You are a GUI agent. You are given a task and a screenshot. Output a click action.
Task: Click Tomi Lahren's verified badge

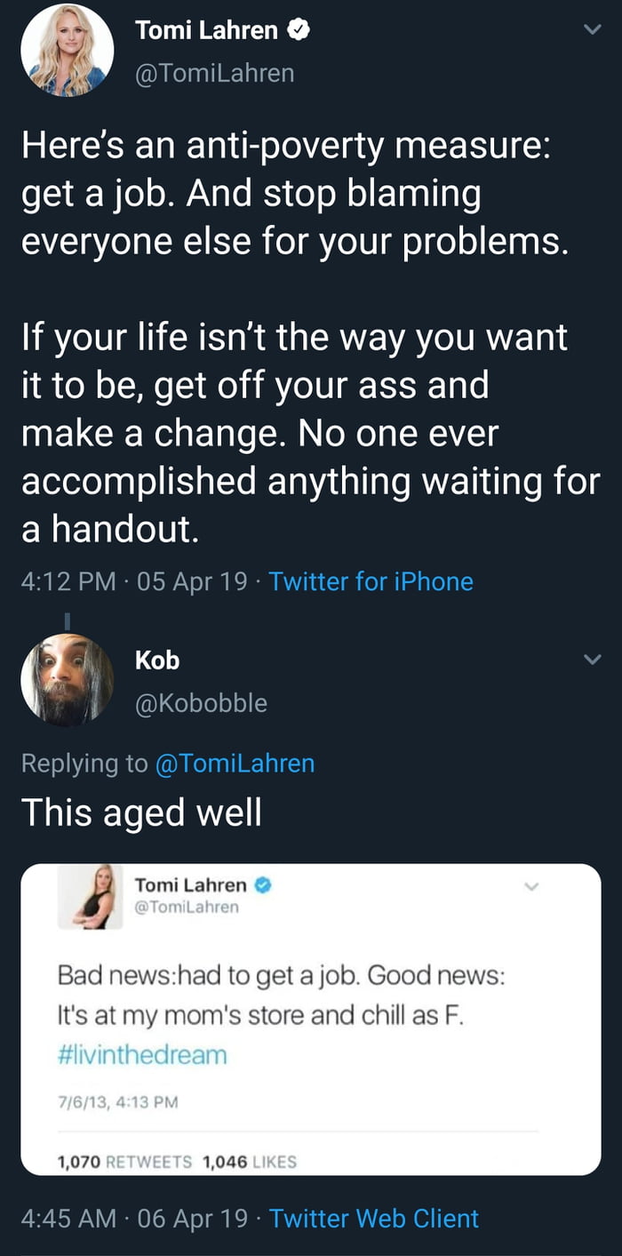(297, 29)
